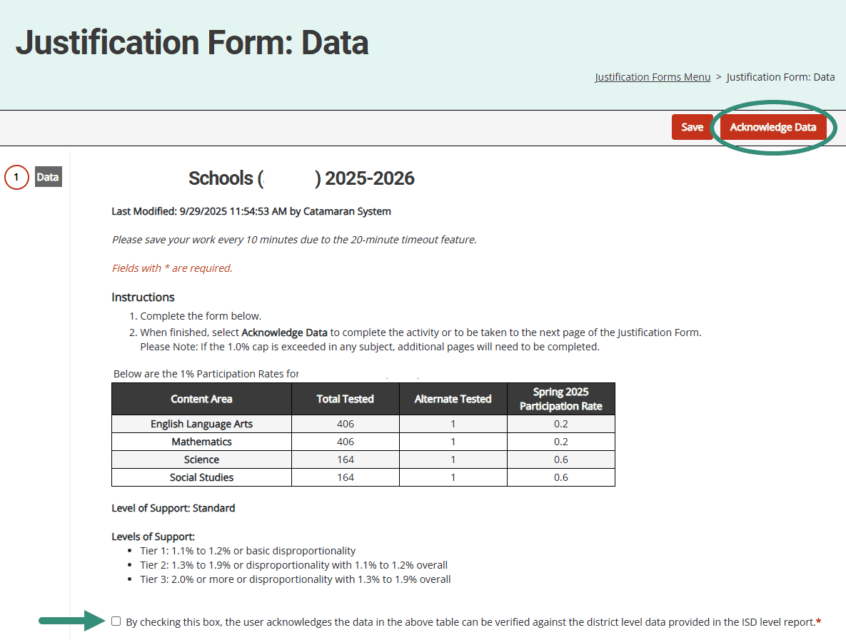Screen dimensions: 846x640
Task: Click the Mathematics total tested 406 cell
Action: pyautogui.click(x=346, y=442)
